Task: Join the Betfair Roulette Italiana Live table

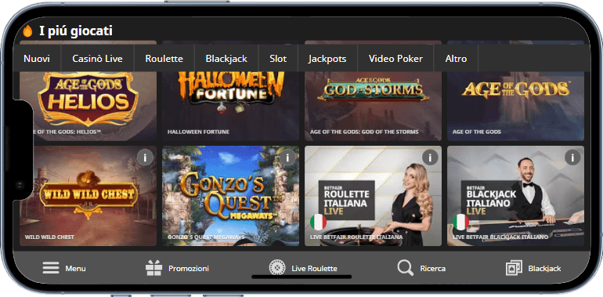Action: (x=373, y=196)
